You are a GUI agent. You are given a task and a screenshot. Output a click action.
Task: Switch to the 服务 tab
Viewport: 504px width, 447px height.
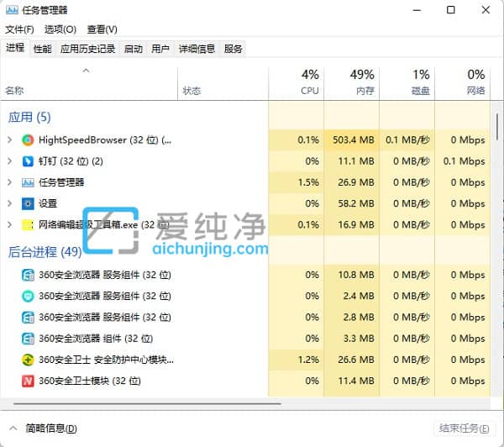tap(233, 49)
